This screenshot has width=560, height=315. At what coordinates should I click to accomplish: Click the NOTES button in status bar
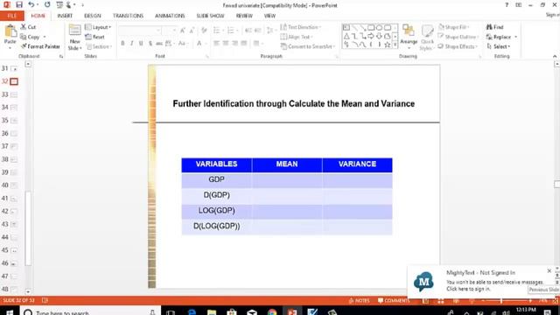point(360,301)
